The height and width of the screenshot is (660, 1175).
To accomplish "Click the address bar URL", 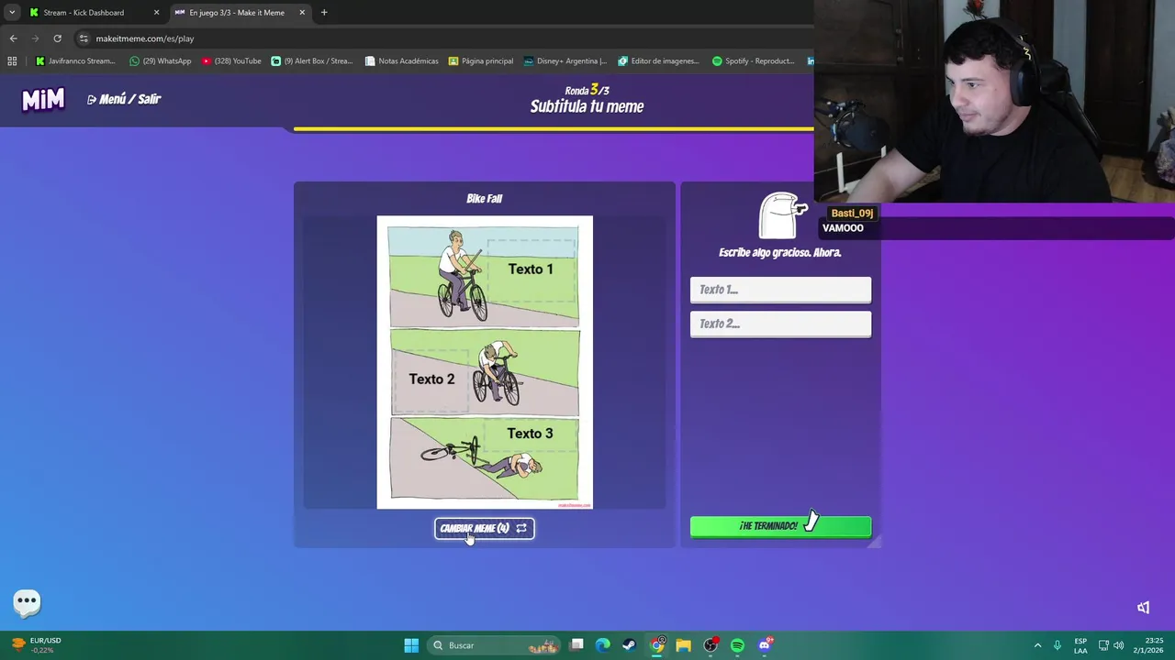I will pyautogui.click(x=145, y=38).
